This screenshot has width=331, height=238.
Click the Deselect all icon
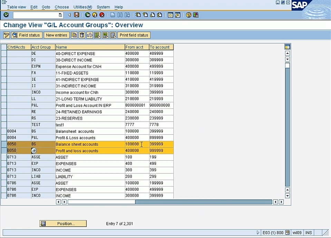pyautogui.click(x=113, y=35)
